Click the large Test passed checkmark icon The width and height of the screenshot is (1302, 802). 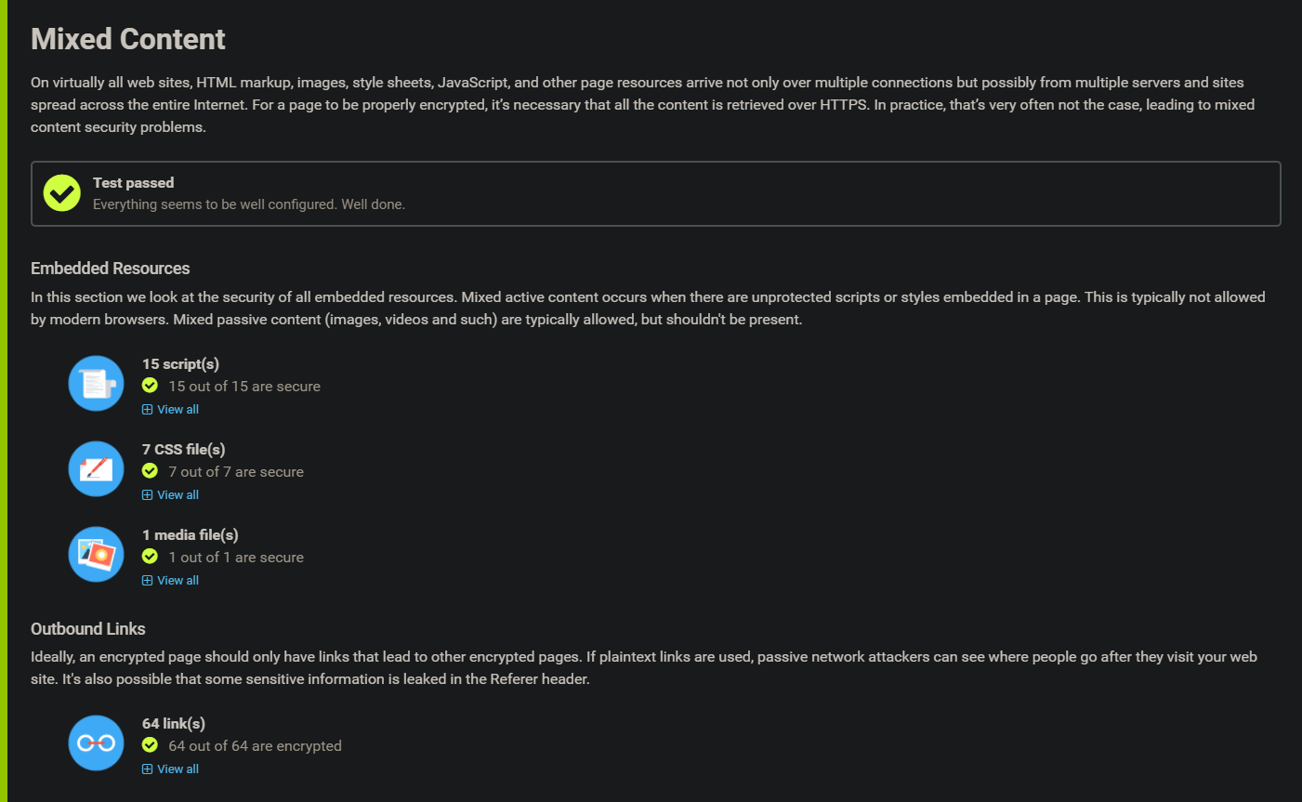click(x=62, y=193)
